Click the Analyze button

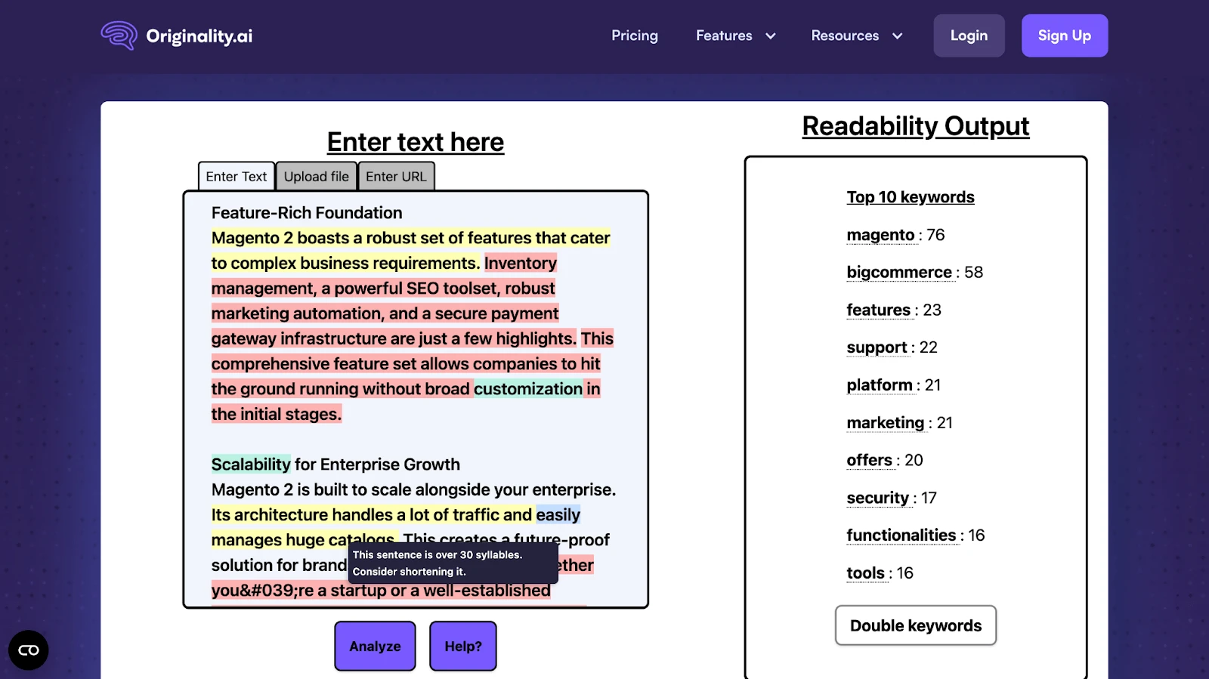coord(375,647)
